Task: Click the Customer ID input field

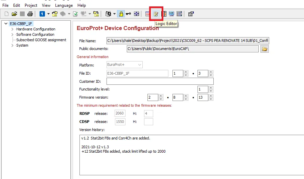Action: click(160, 81)
